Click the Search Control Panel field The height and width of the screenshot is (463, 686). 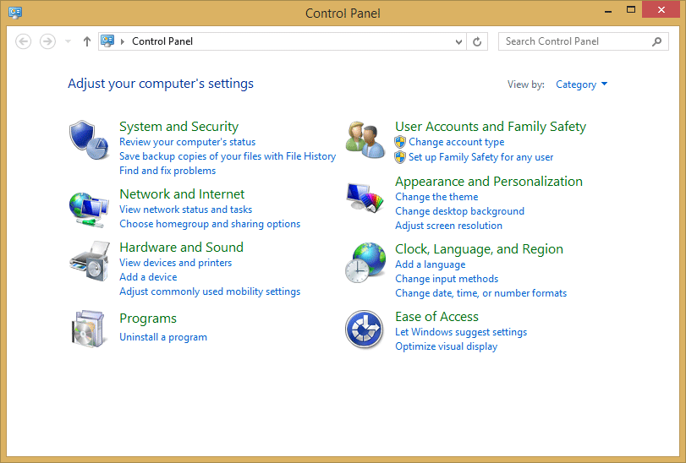click(583, 41)
